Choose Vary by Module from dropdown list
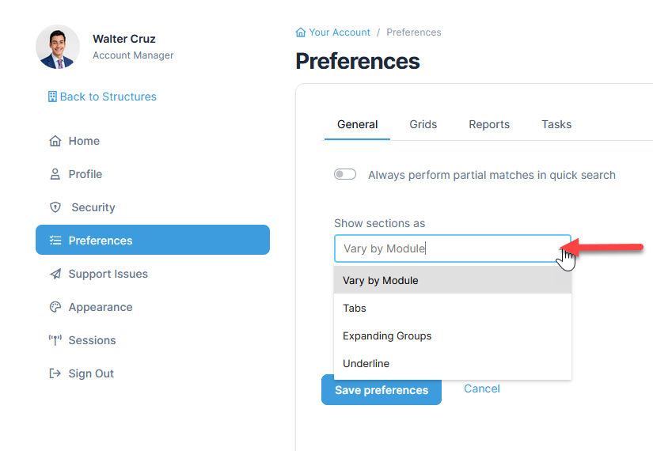Image resolution: width=653 pixels, height=451 pixels. (x=381, y=280)
